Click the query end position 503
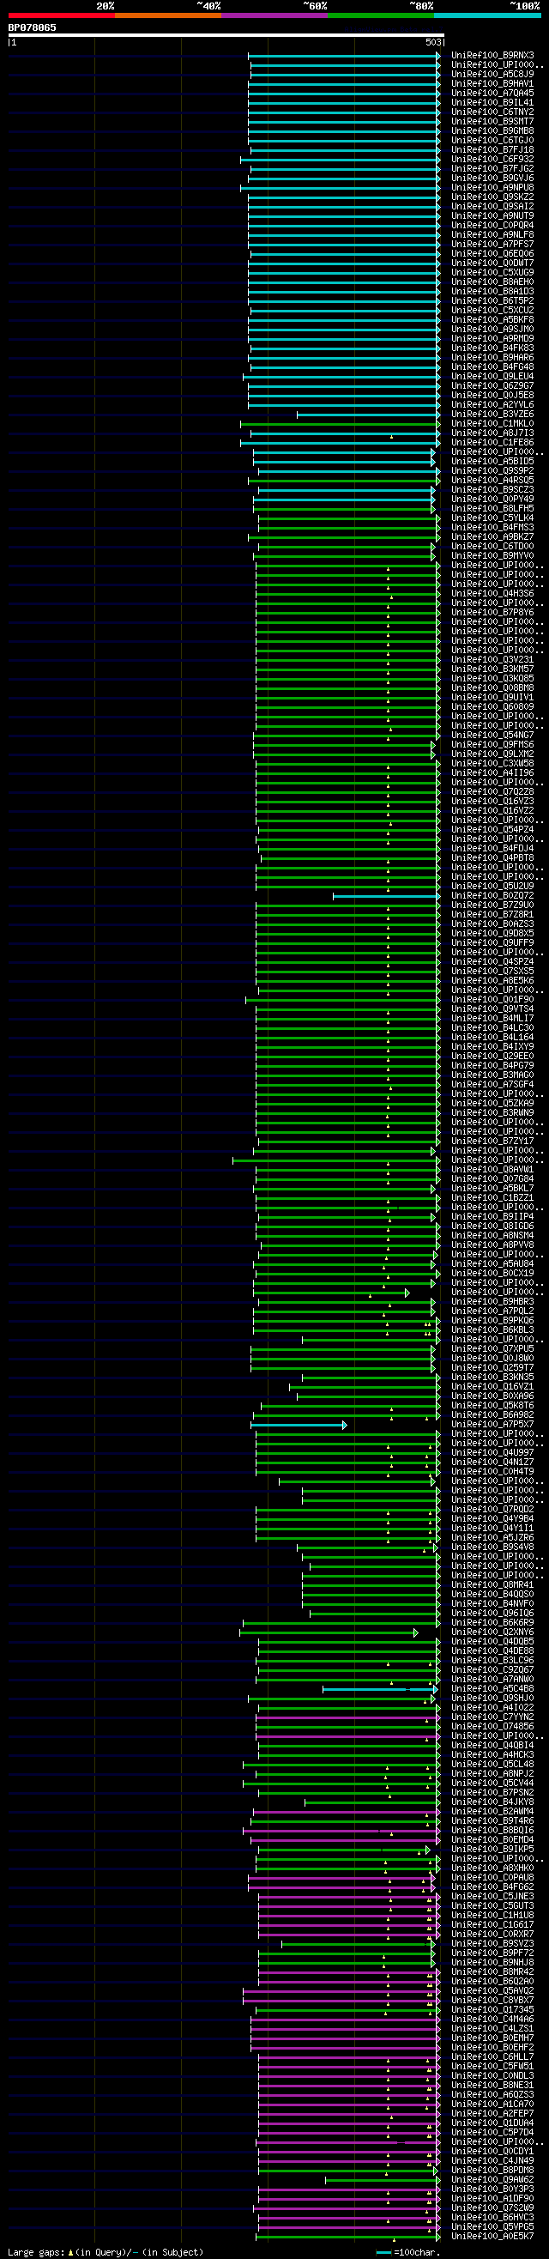The image size is (549, 2259). coord(433,42)
